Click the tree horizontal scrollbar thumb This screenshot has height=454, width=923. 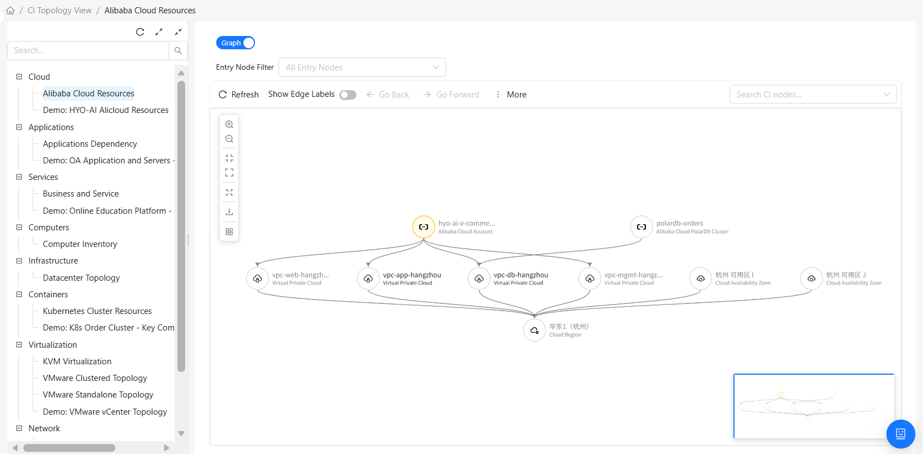[69, 448]
